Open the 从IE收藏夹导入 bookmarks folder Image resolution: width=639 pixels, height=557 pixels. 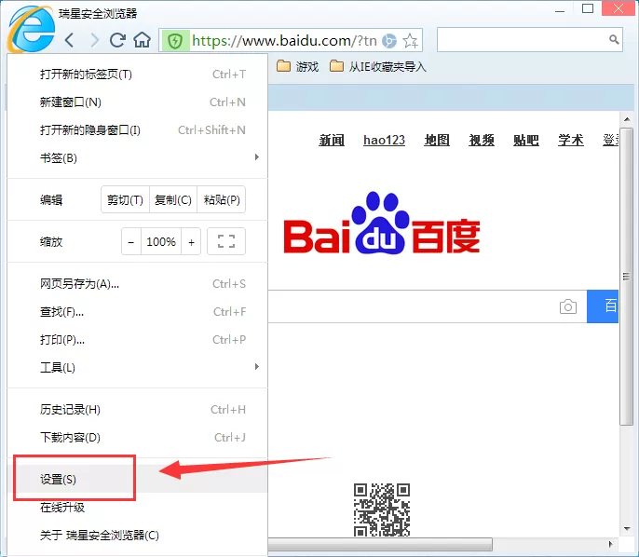378,66
